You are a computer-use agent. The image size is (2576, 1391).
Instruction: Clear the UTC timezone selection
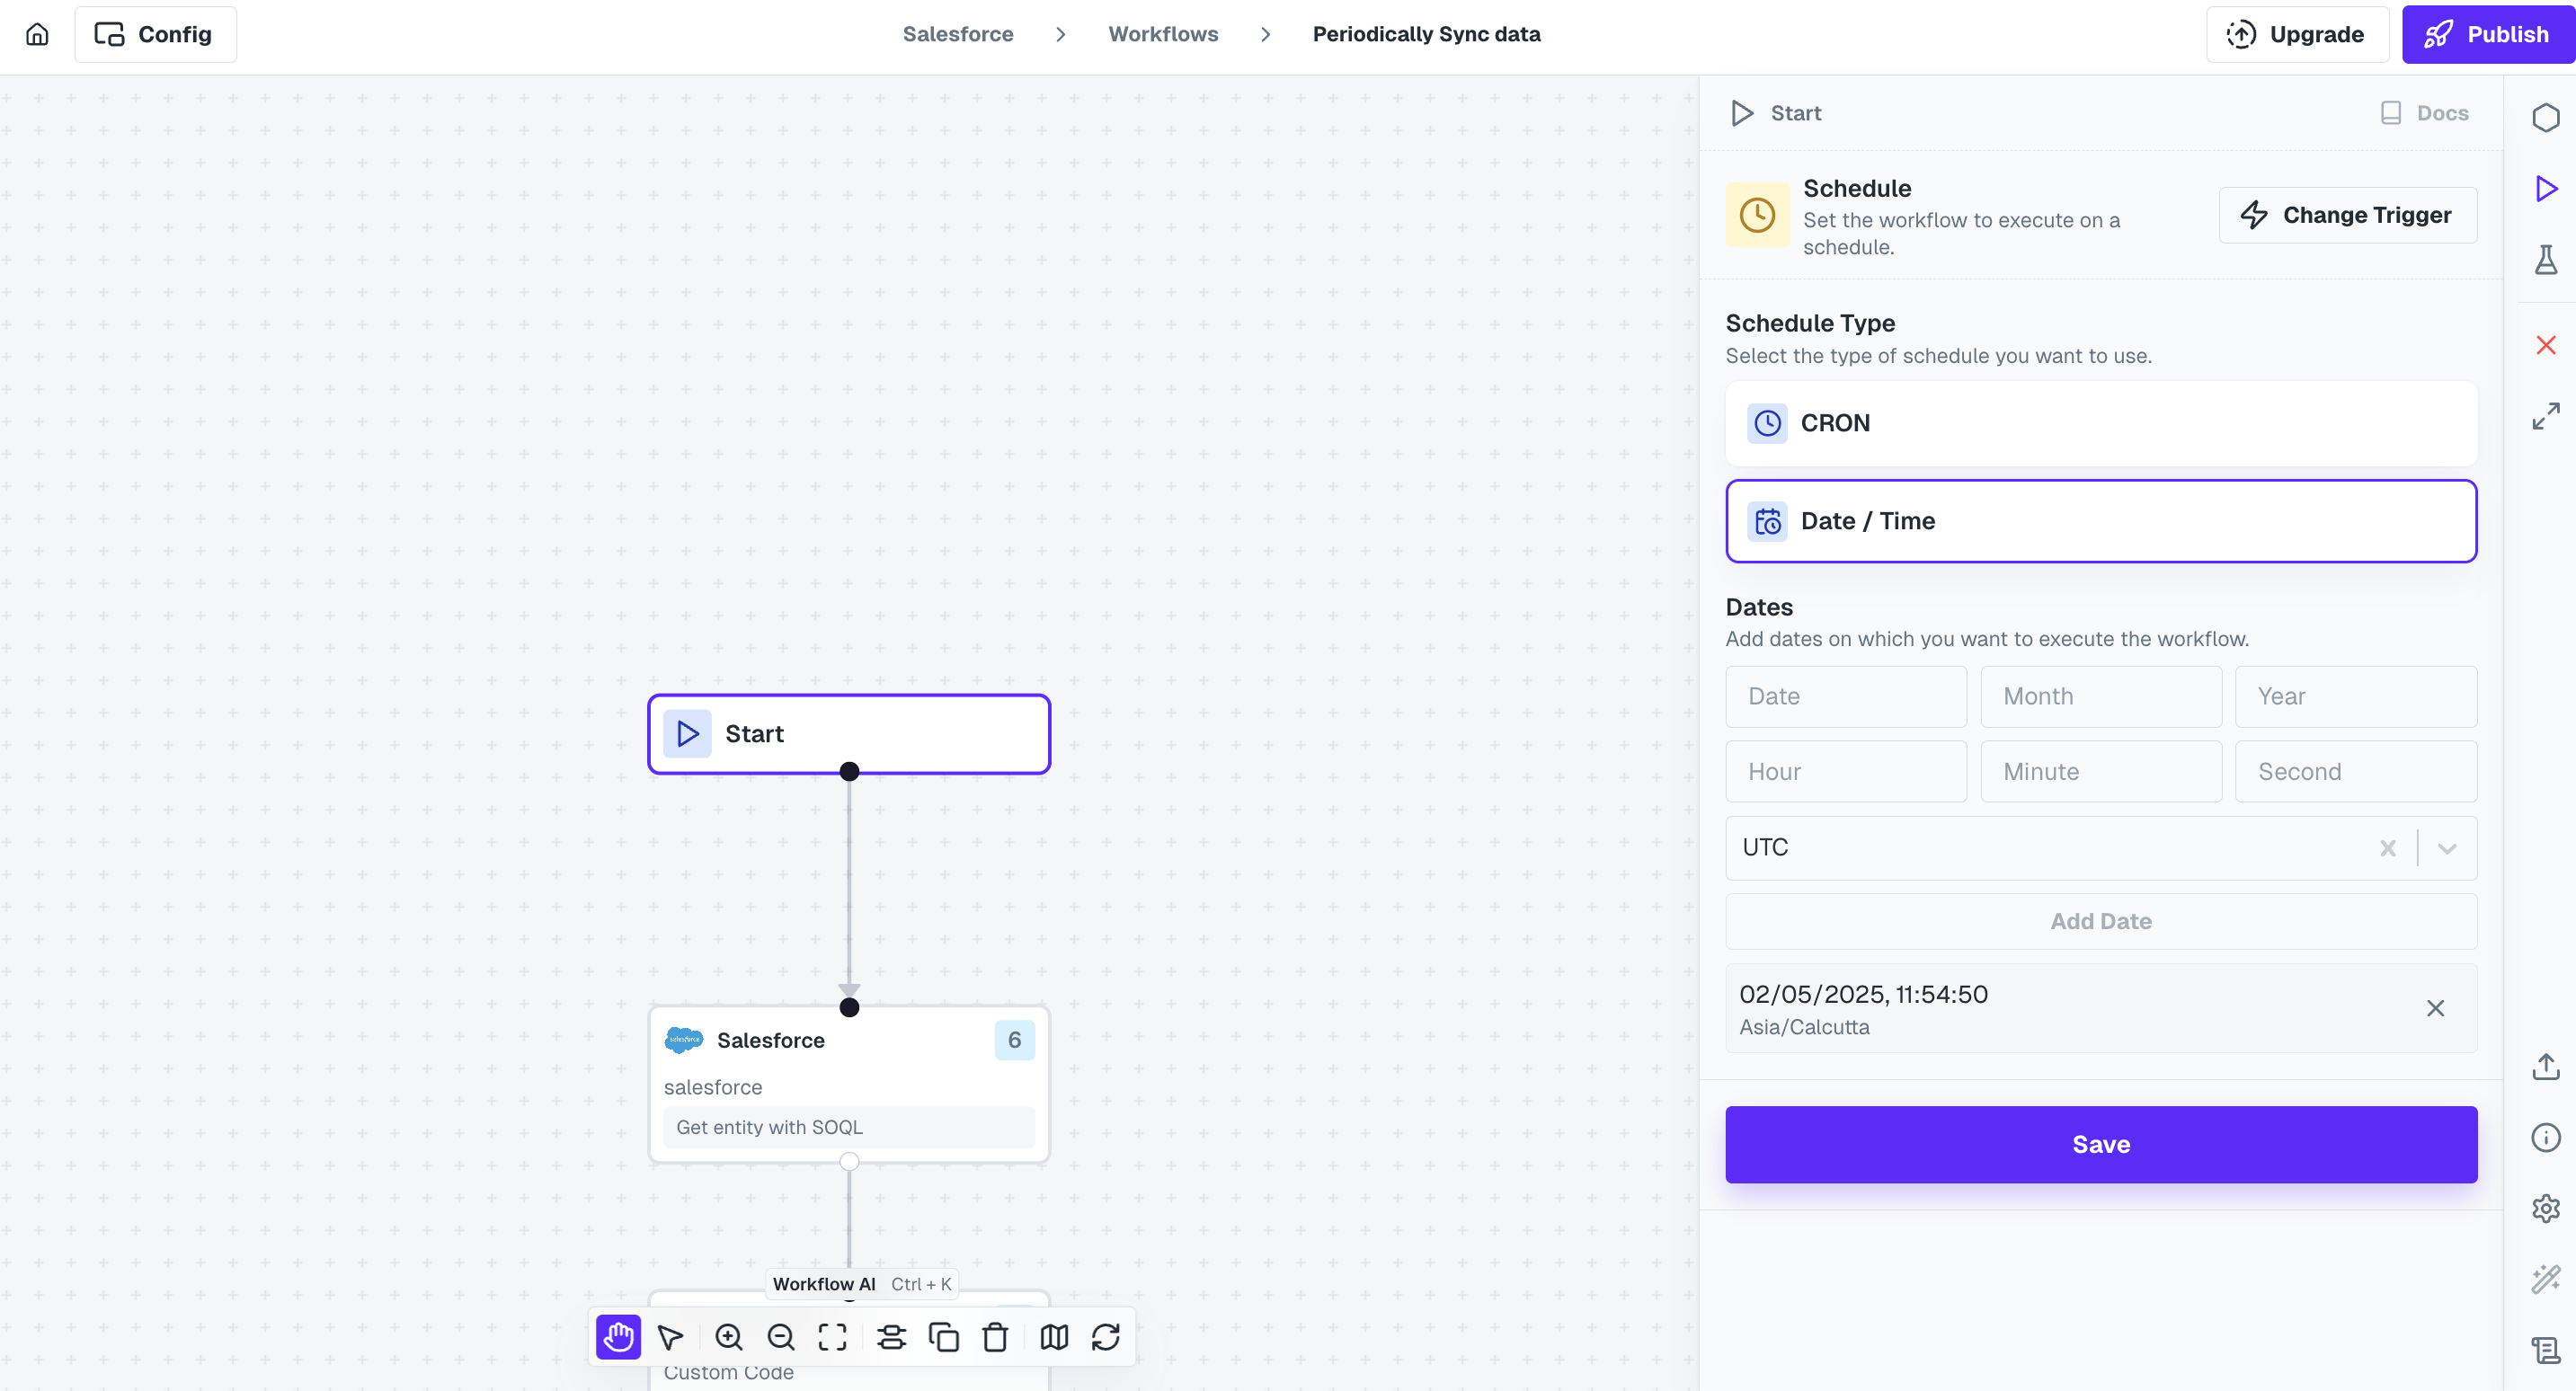tap(2387, 848)
